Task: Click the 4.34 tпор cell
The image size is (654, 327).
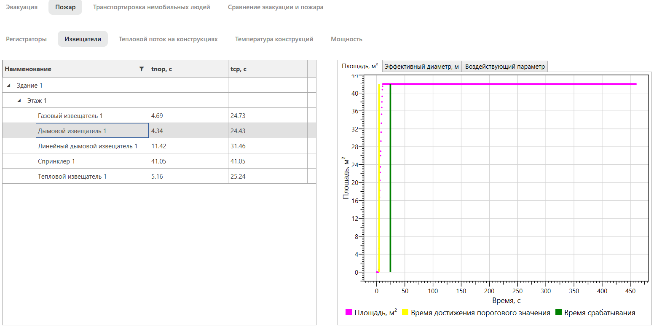Action: pos(188,131)
